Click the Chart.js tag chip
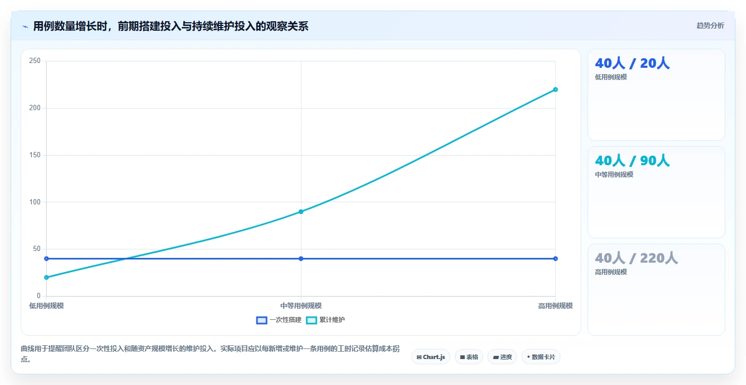This screenshot has width=746, height=385. pos(431,357)
